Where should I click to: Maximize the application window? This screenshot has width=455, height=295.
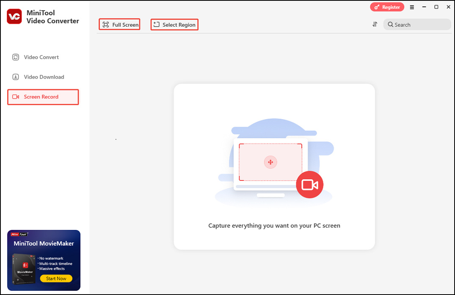[436, 7]
